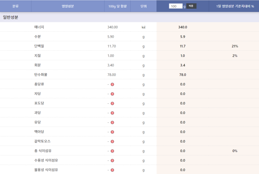Select the 맥아당 nutrient label

tap(39, 132)
